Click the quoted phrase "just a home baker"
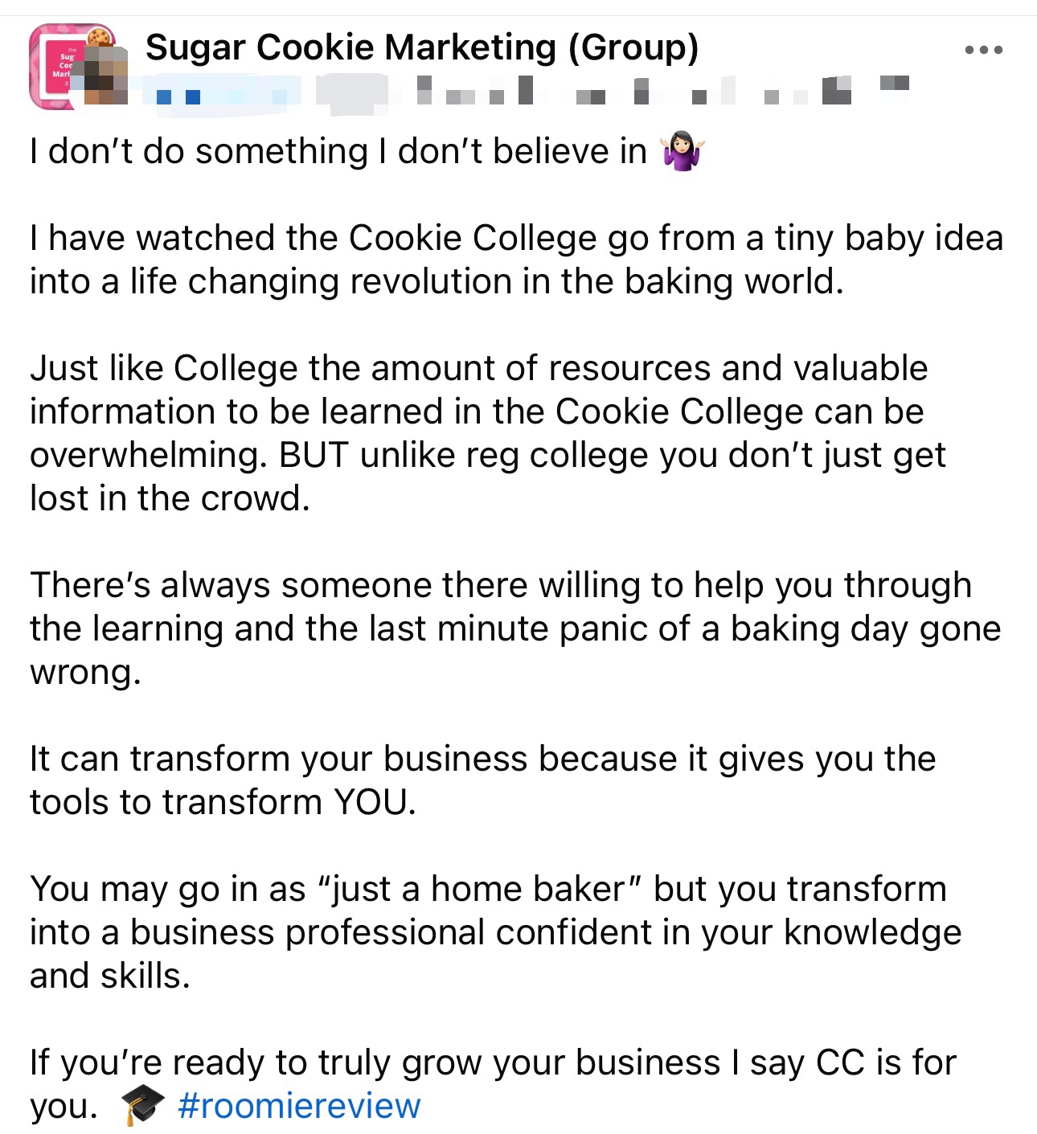Viewport: 1037px width, 1134px height. [x=478, y=889]
